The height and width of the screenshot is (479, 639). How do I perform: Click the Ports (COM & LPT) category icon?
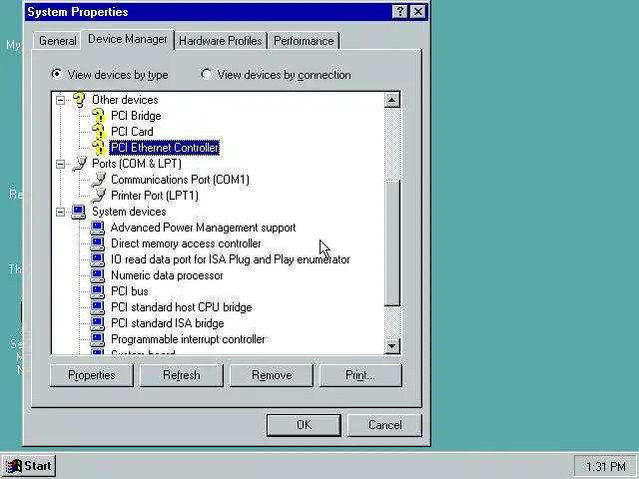tap(79, 164)
